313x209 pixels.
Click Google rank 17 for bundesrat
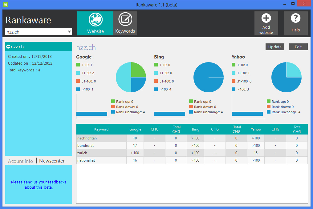135,145
